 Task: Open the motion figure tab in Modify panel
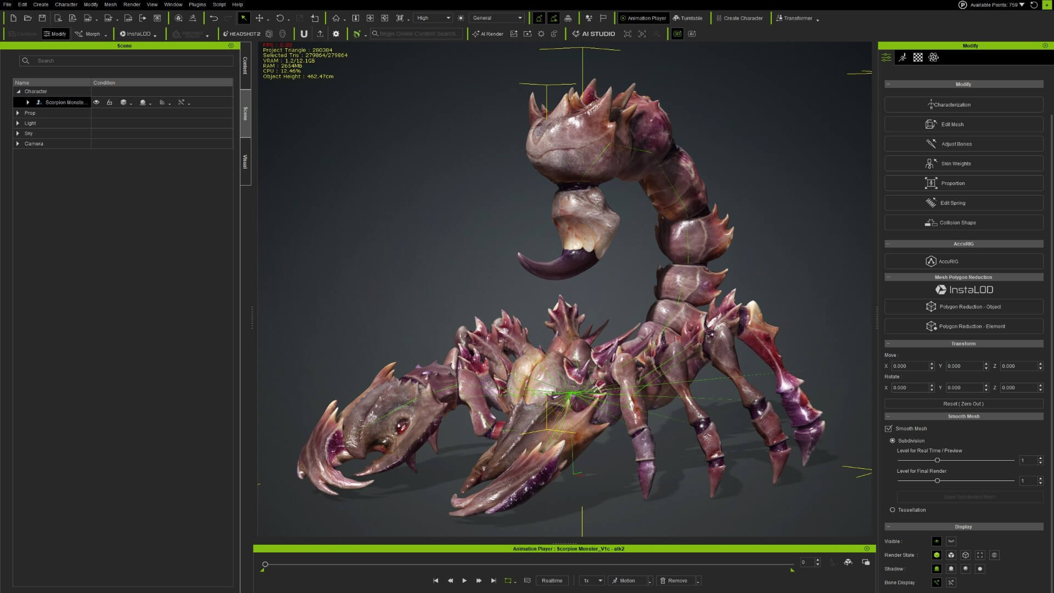tap(902, 57)
